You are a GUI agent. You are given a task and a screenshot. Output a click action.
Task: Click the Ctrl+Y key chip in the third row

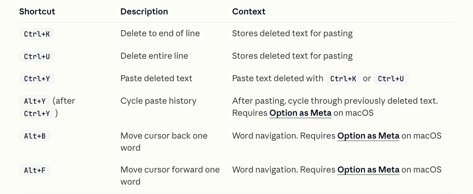(x=37, y=79)
